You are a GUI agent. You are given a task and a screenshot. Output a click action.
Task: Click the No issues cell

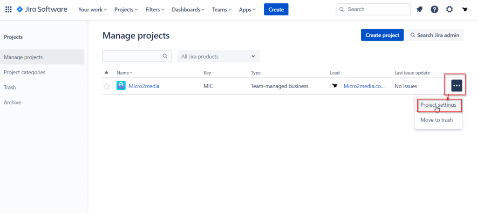pyautogui.click(x=406, y=86)
